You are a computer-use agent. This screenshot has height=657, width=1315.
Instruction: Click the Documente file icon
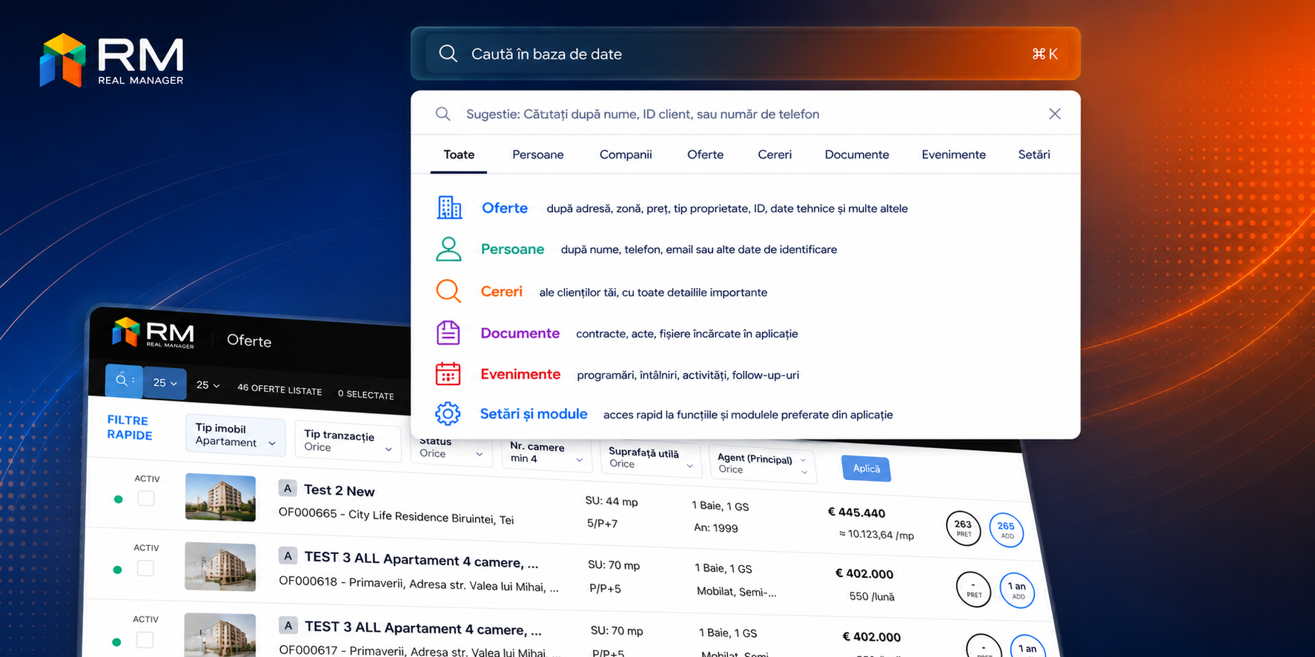(x=448, y=333)
